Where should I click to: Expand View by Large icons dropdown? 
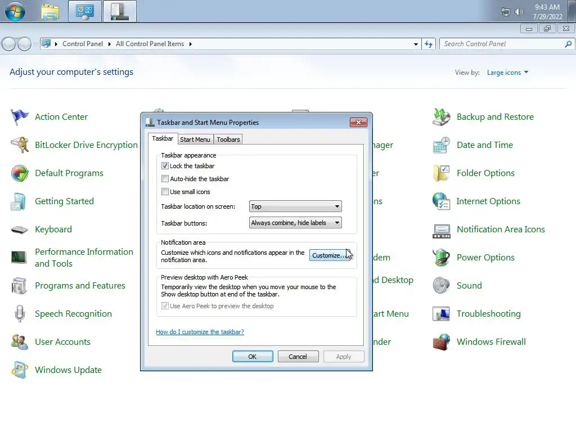[508, 73]
